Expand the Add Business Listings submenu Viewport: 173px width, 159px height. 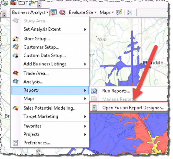[x=50, y=64]
